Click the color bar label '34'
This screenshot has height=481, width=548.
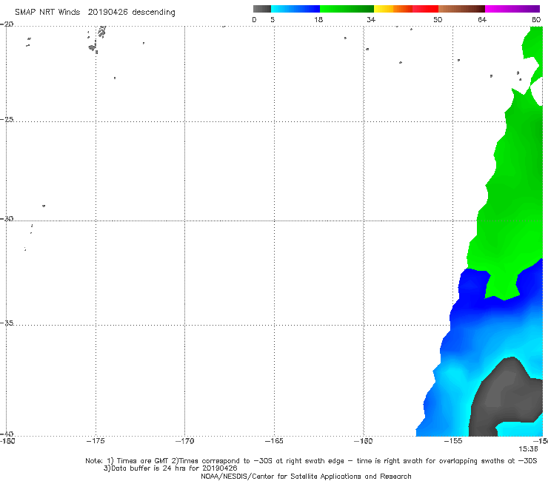[371, 19]
